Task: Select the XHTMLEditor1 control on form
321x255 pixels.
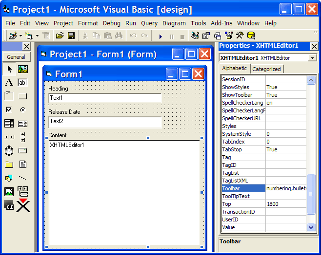Action: pos(124,193)
